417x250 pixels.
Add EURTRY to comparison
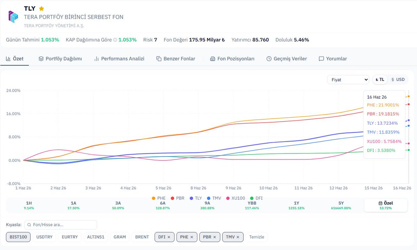pos(70,237)
